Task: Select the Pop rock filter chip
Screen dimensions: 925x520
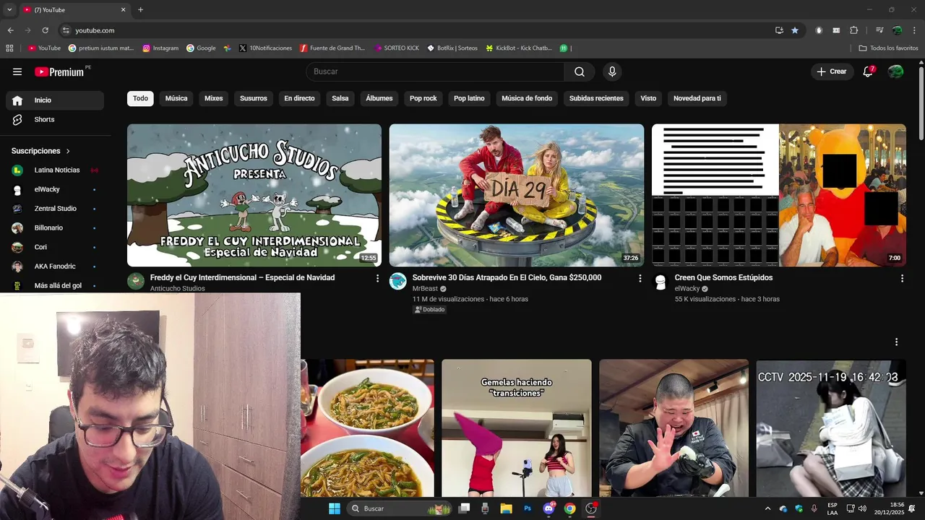Action: 423,98
